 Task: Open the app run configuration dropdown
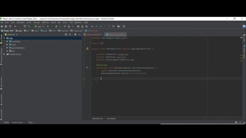[39, 26]
